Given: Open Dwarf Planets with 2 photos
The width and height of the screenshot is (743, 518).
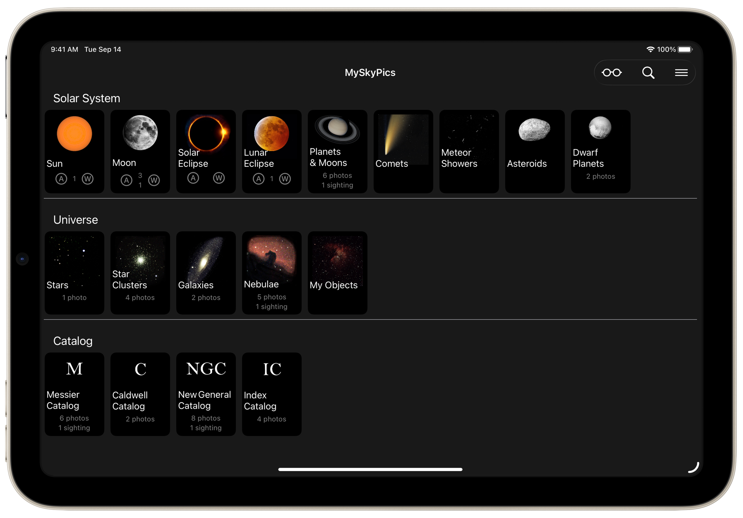Looking at the screenshot, I should pyautogui.click(x=600, y=151).
